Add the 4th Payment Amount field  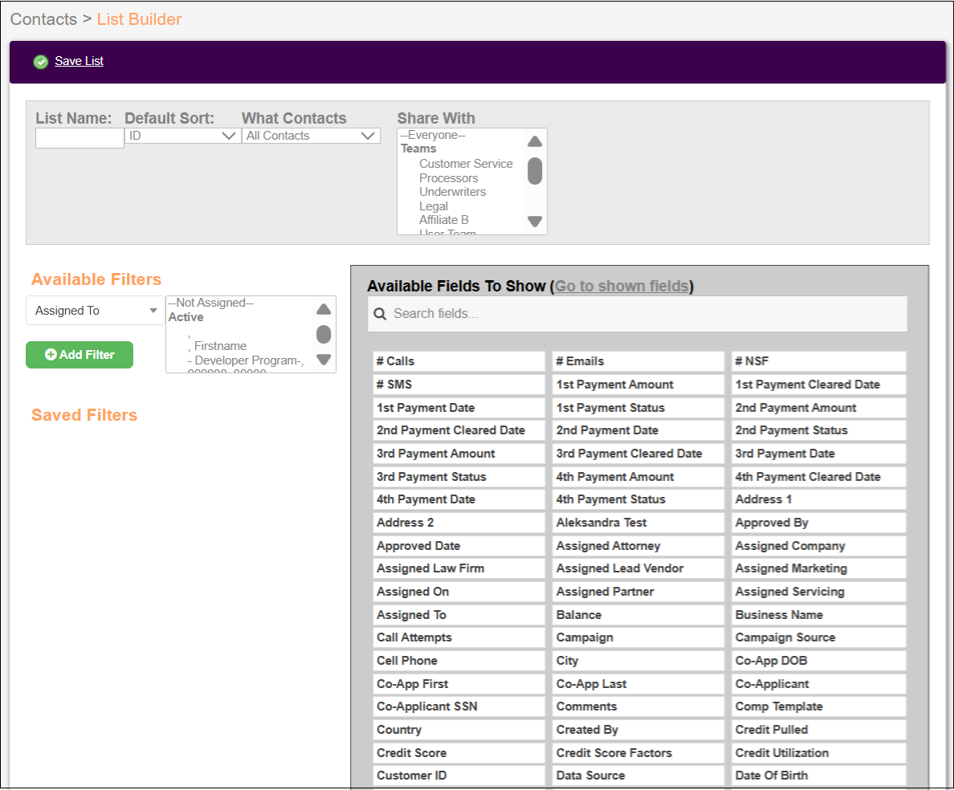tap(638, 477)
